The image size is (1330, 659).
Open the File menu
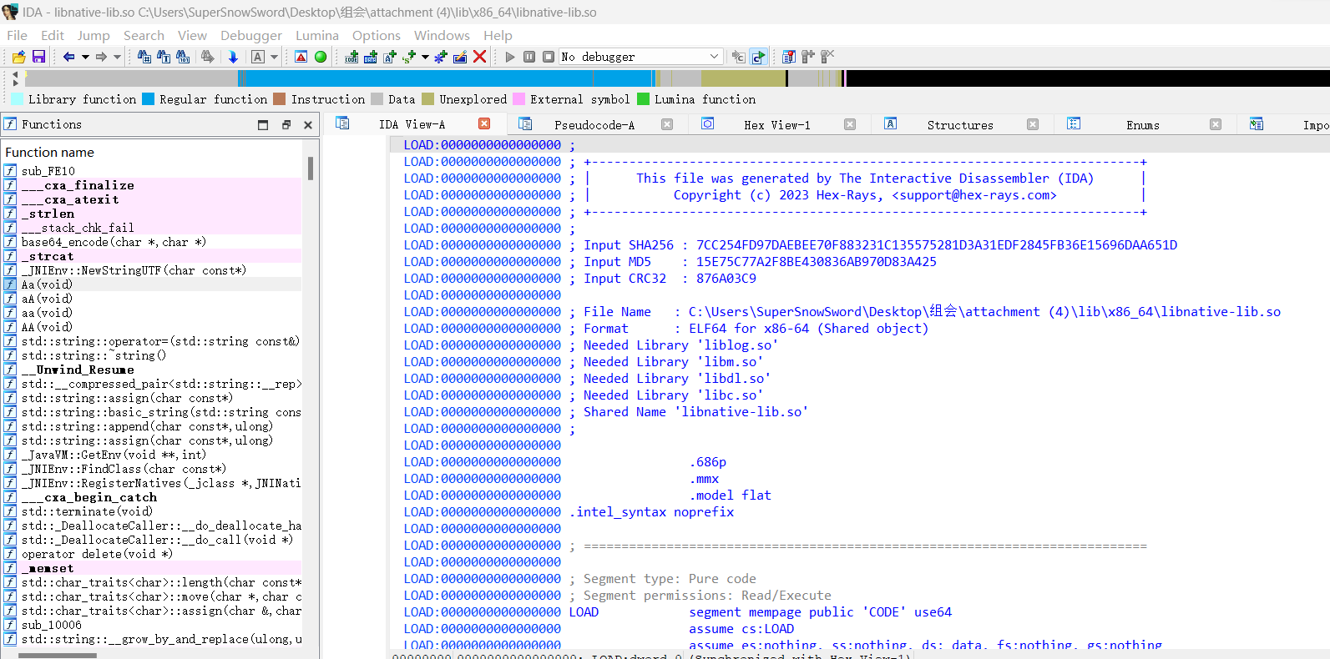point(17,35)
